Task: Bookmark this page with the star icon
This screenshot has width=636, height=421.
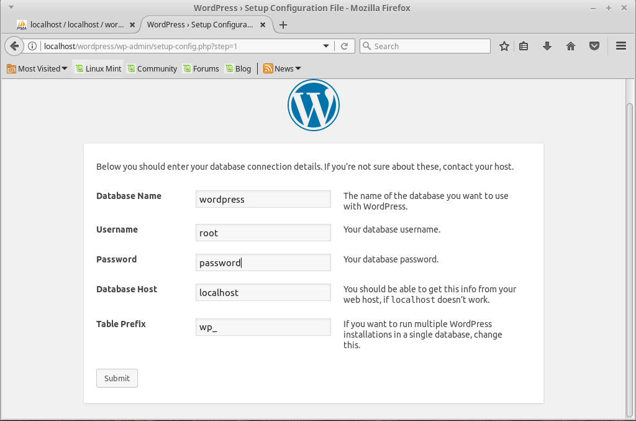Action: click(504, 46)
